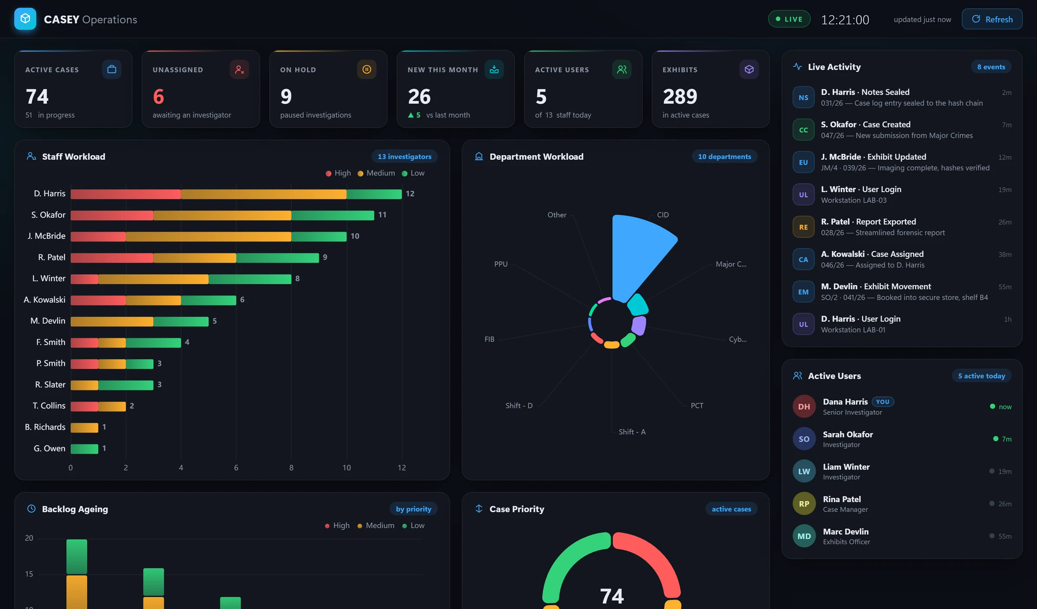Screen dimensions: 1037x609
Task: Click the R. Patel Report Exported event
Action: (x=902, y=227)
